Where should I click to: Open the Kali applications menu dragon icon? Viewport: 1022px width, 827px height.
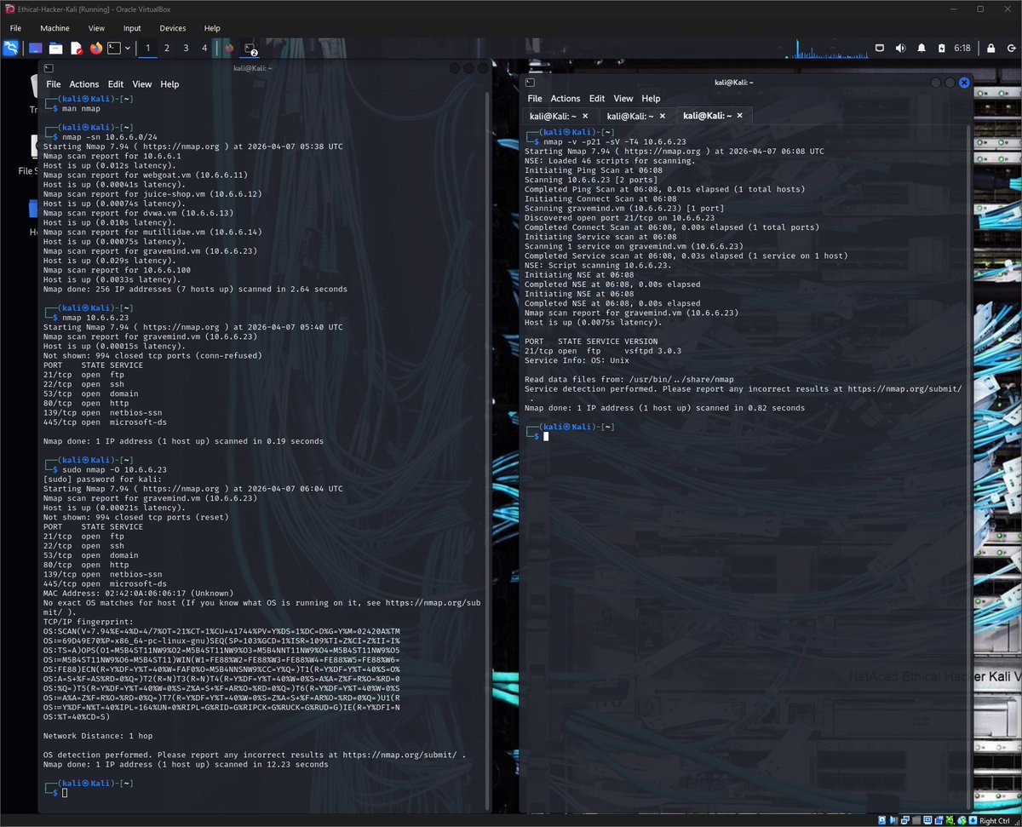(x=10, y=48)
